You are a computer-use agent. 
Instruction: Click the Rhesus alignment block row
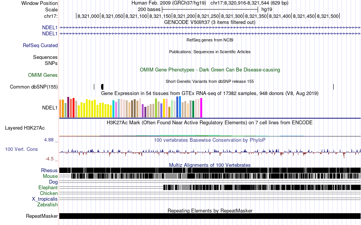coord(210,170)
